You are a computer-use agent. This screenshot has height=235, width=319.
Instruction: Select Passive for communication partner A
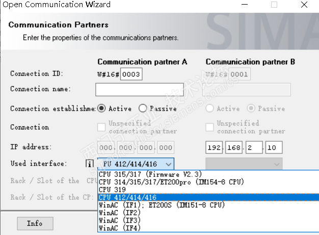click(143, 108)
